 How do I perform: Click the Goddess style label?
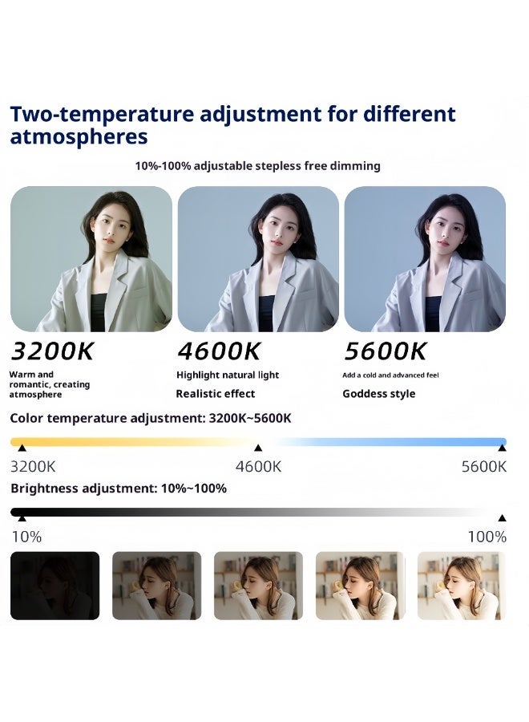[378, 394]
